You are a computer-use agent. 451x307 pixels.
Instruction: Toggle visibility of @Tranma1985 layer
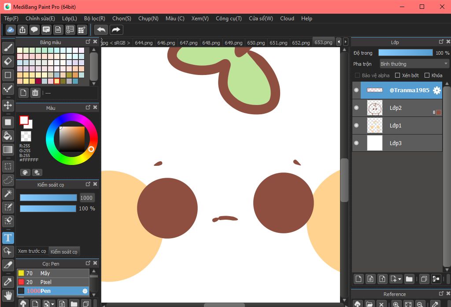point(356,90)
